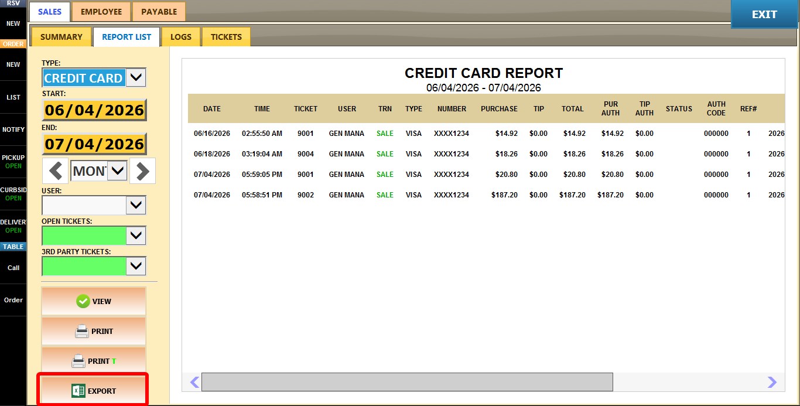Viewport: 800px width, 406px height.
Task: Click the time 05:59:05 PM cell
Action: [x=262, y=175]
